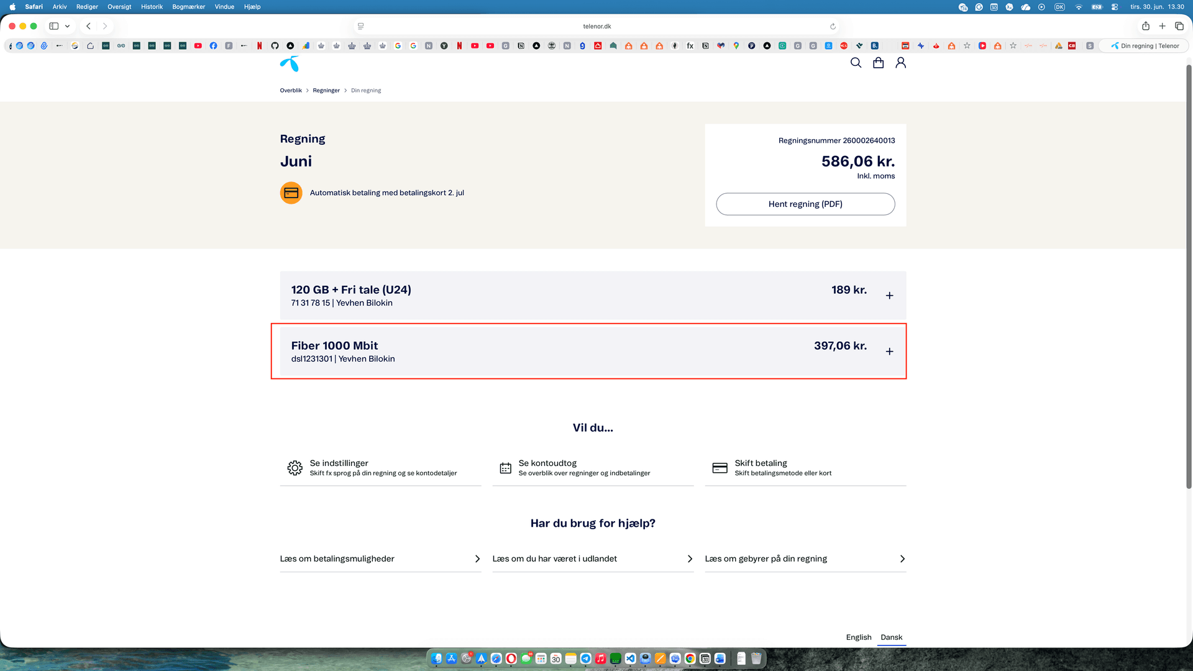Click Safari's reload page icon
Image resolution: width=1193 pixels, height=671 pixels.
[833, 26]
